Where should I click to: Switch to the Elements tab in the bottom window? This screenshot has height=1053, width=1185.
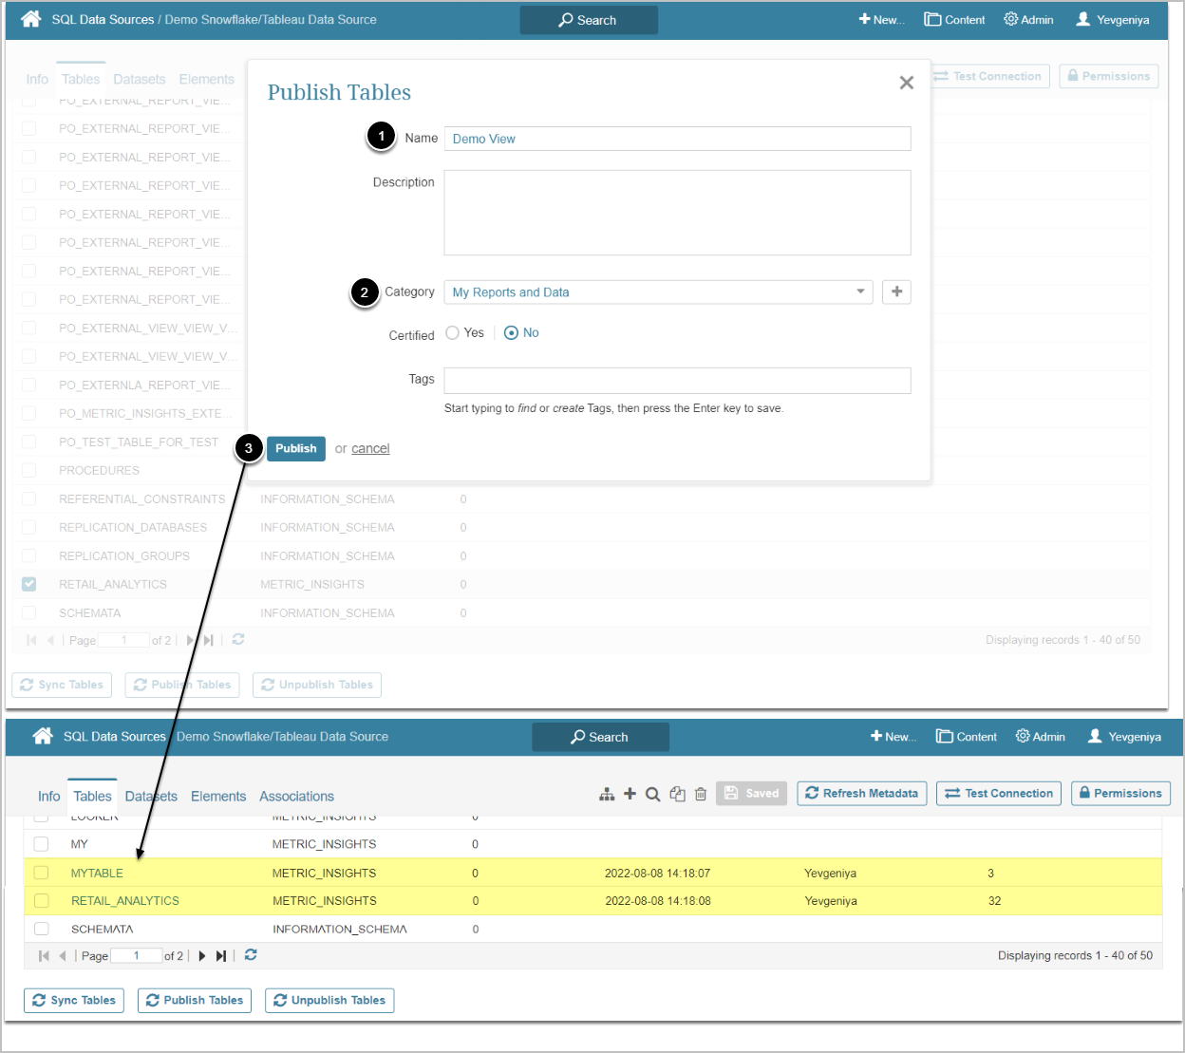[218, 797]
